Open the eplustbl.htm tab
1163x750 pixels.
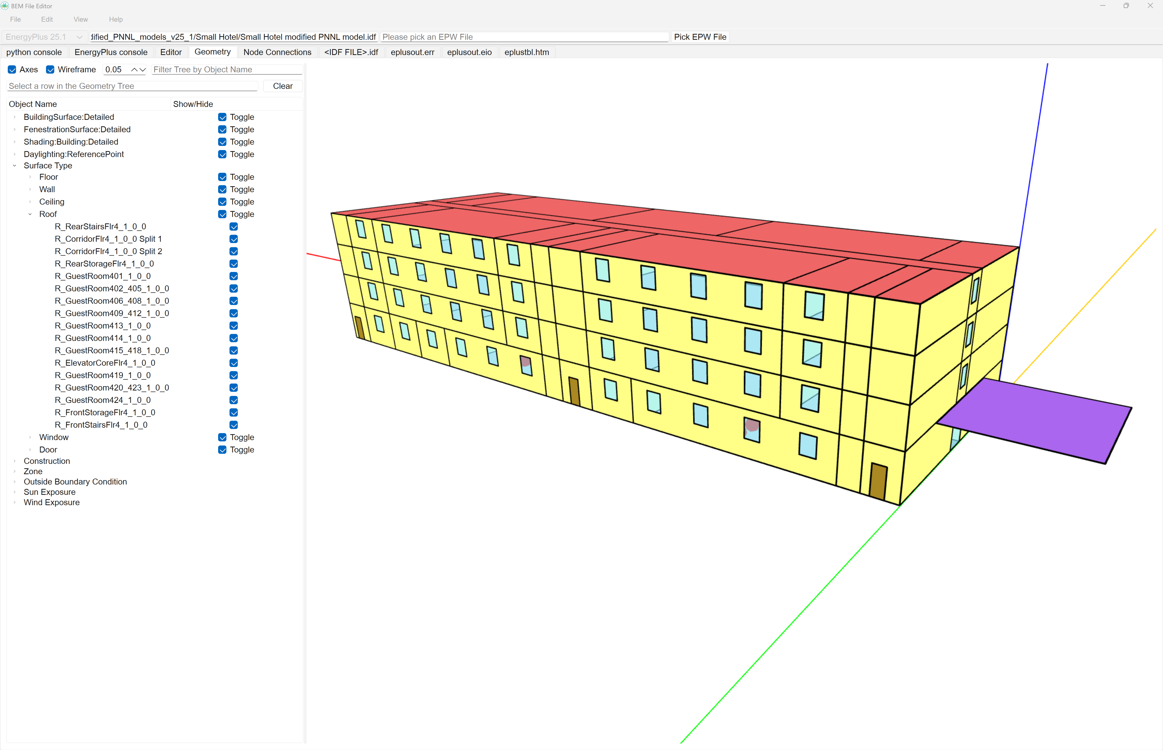pyautogui.click(x=527, y=52)
